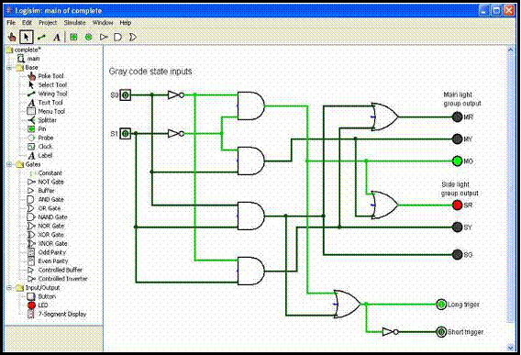Click the Long trigger output pin
The width and height of the screenshot is (521, 355).
[441, 305]
